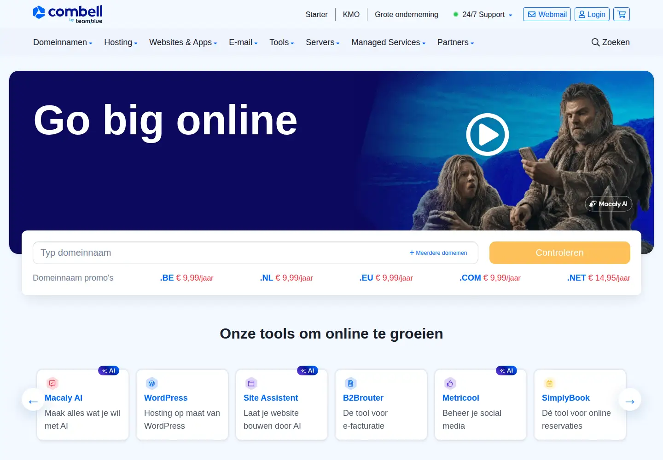Click the Combell logo
This screenshot has width=663, height=460.
68,14
